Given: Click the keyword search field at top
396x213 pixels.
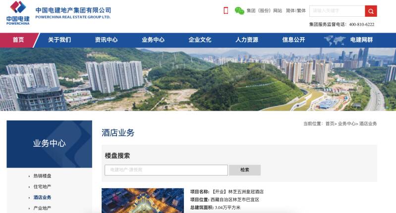Looking at the screenshot, I should [x=337, y=11].
